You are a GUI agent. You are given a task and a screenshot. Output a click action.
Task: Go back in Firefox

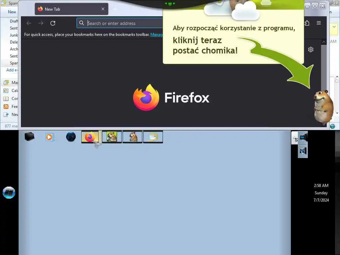pyautogui.click(x=29, y=23)
